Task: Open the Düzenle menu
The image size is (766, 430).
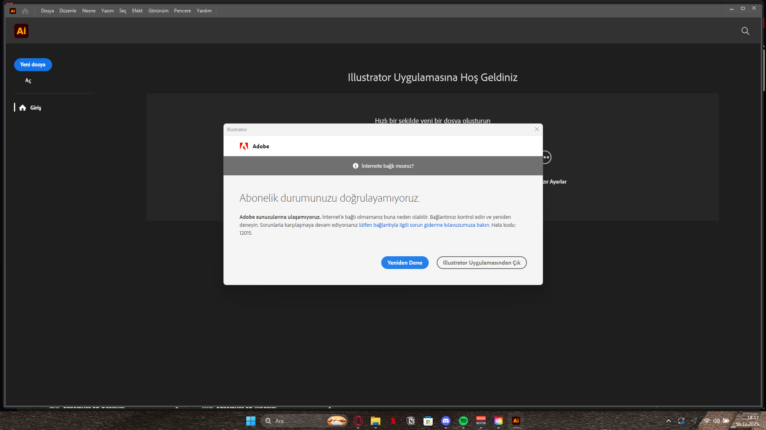Action: click(68, 11)
